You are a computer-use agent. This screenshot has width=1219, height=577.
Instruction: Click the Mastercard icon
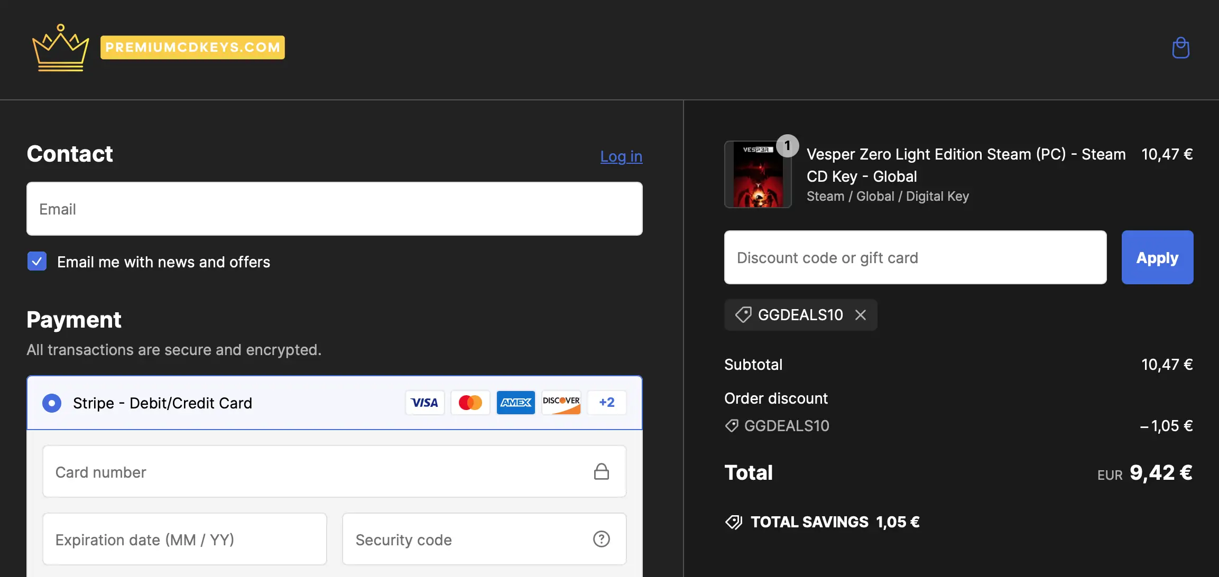[470, 403]
